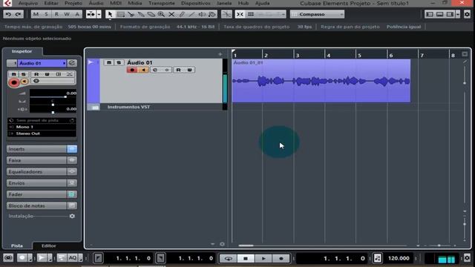Toggle the metronome click icon
Viewport: 475px width, 267px height.
click(378, 258)
